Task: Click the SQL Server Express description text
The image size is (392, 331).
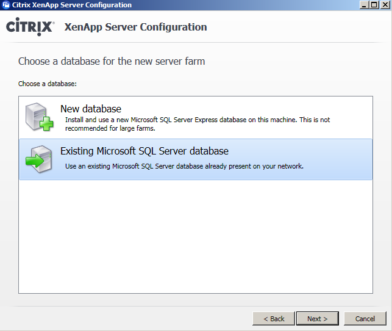Action: tap(198, 124)
